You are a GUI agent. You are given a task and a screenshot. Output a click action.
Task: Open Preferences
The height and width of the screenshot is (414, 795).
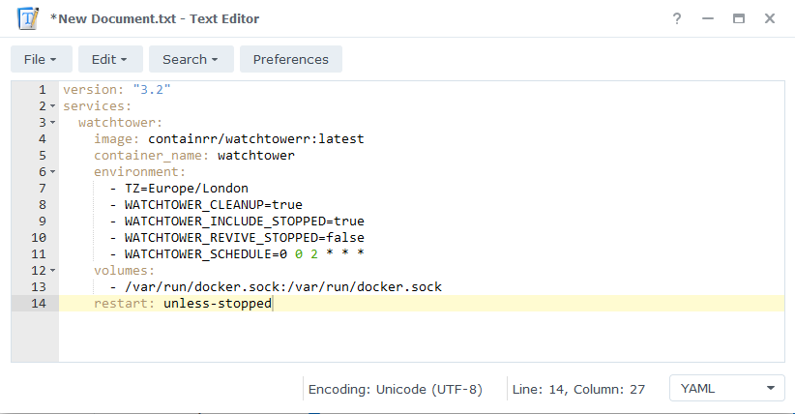click(291, 59)
